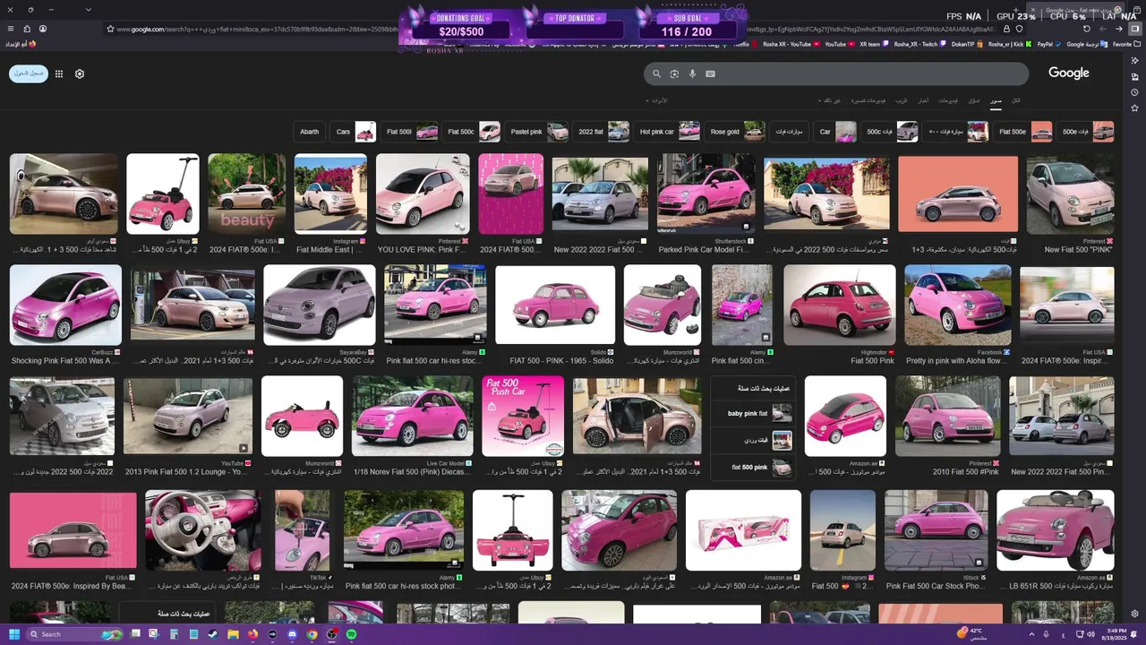This screenshot has height=645, width=1146.
Task: Switch to the News results tab
Action: point(923,100)
